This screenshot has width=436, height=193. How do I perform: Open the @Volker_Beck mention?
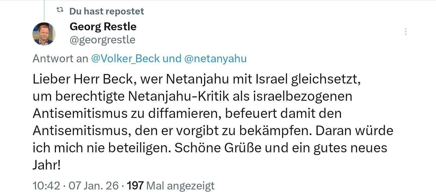[125, 58]
